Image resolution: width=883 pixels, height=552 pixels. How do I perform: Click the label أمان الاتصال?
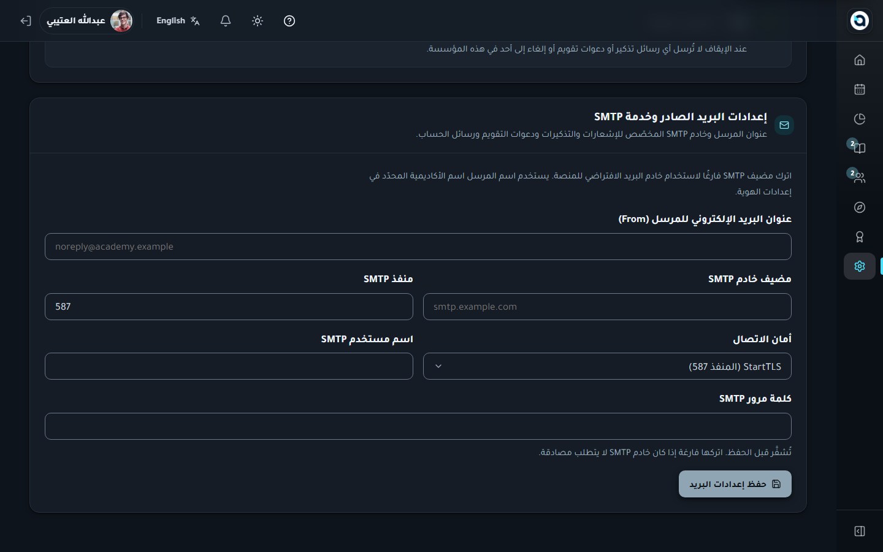(762, 339)
